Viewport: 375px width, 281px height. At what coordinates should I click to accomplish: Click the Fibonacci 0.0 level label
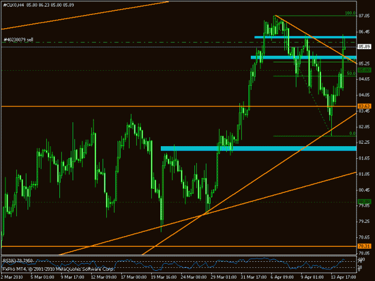[353, 134]
